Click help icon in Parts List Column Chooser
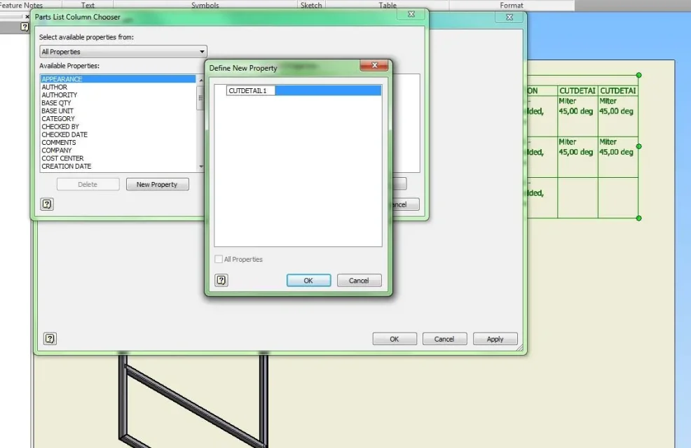This screenshot has height=448, width=691. pyautogui.click(x=47, y=204)
